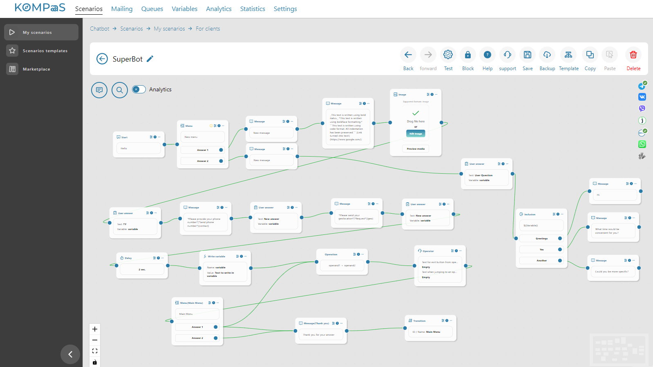This screenshot has width=653, height=367.
Task: Follow the Chatbot breadcrumb link
Action: pyautogui.click(x=100, y=29)
